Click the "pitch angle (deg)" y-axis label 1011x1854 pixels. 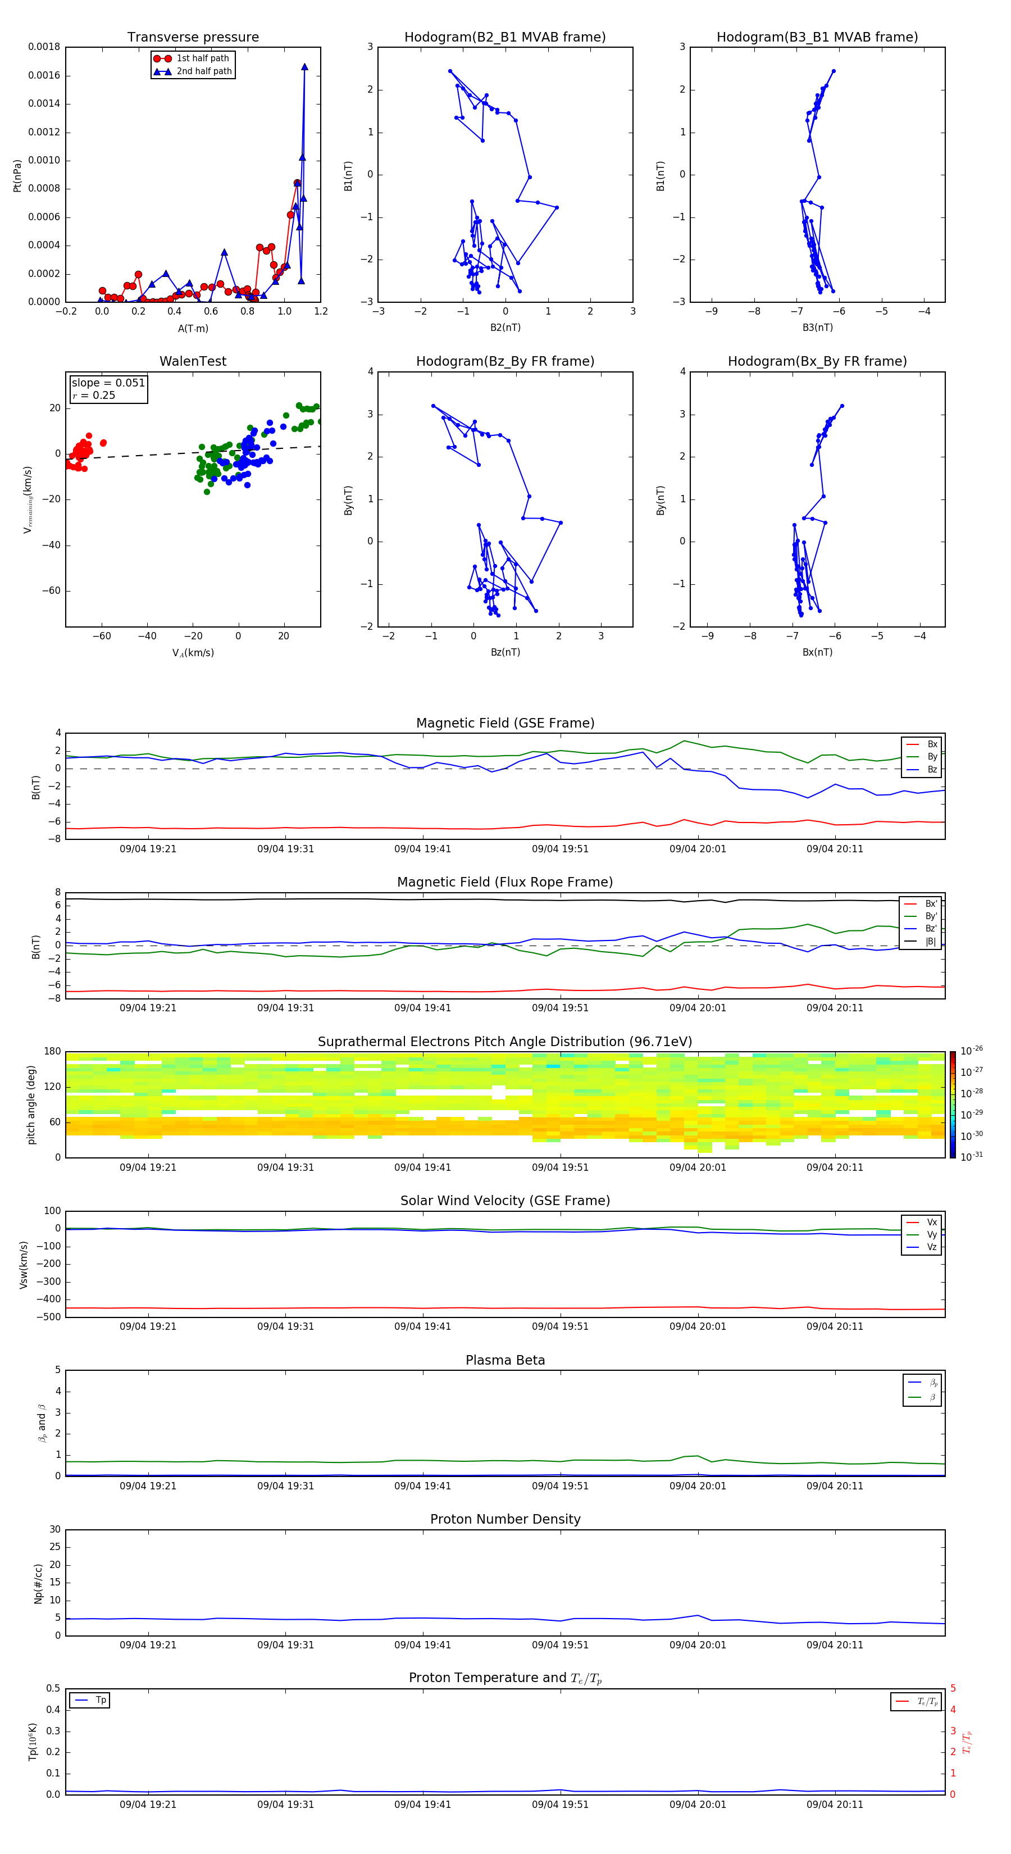click(x=31, y=1105)
